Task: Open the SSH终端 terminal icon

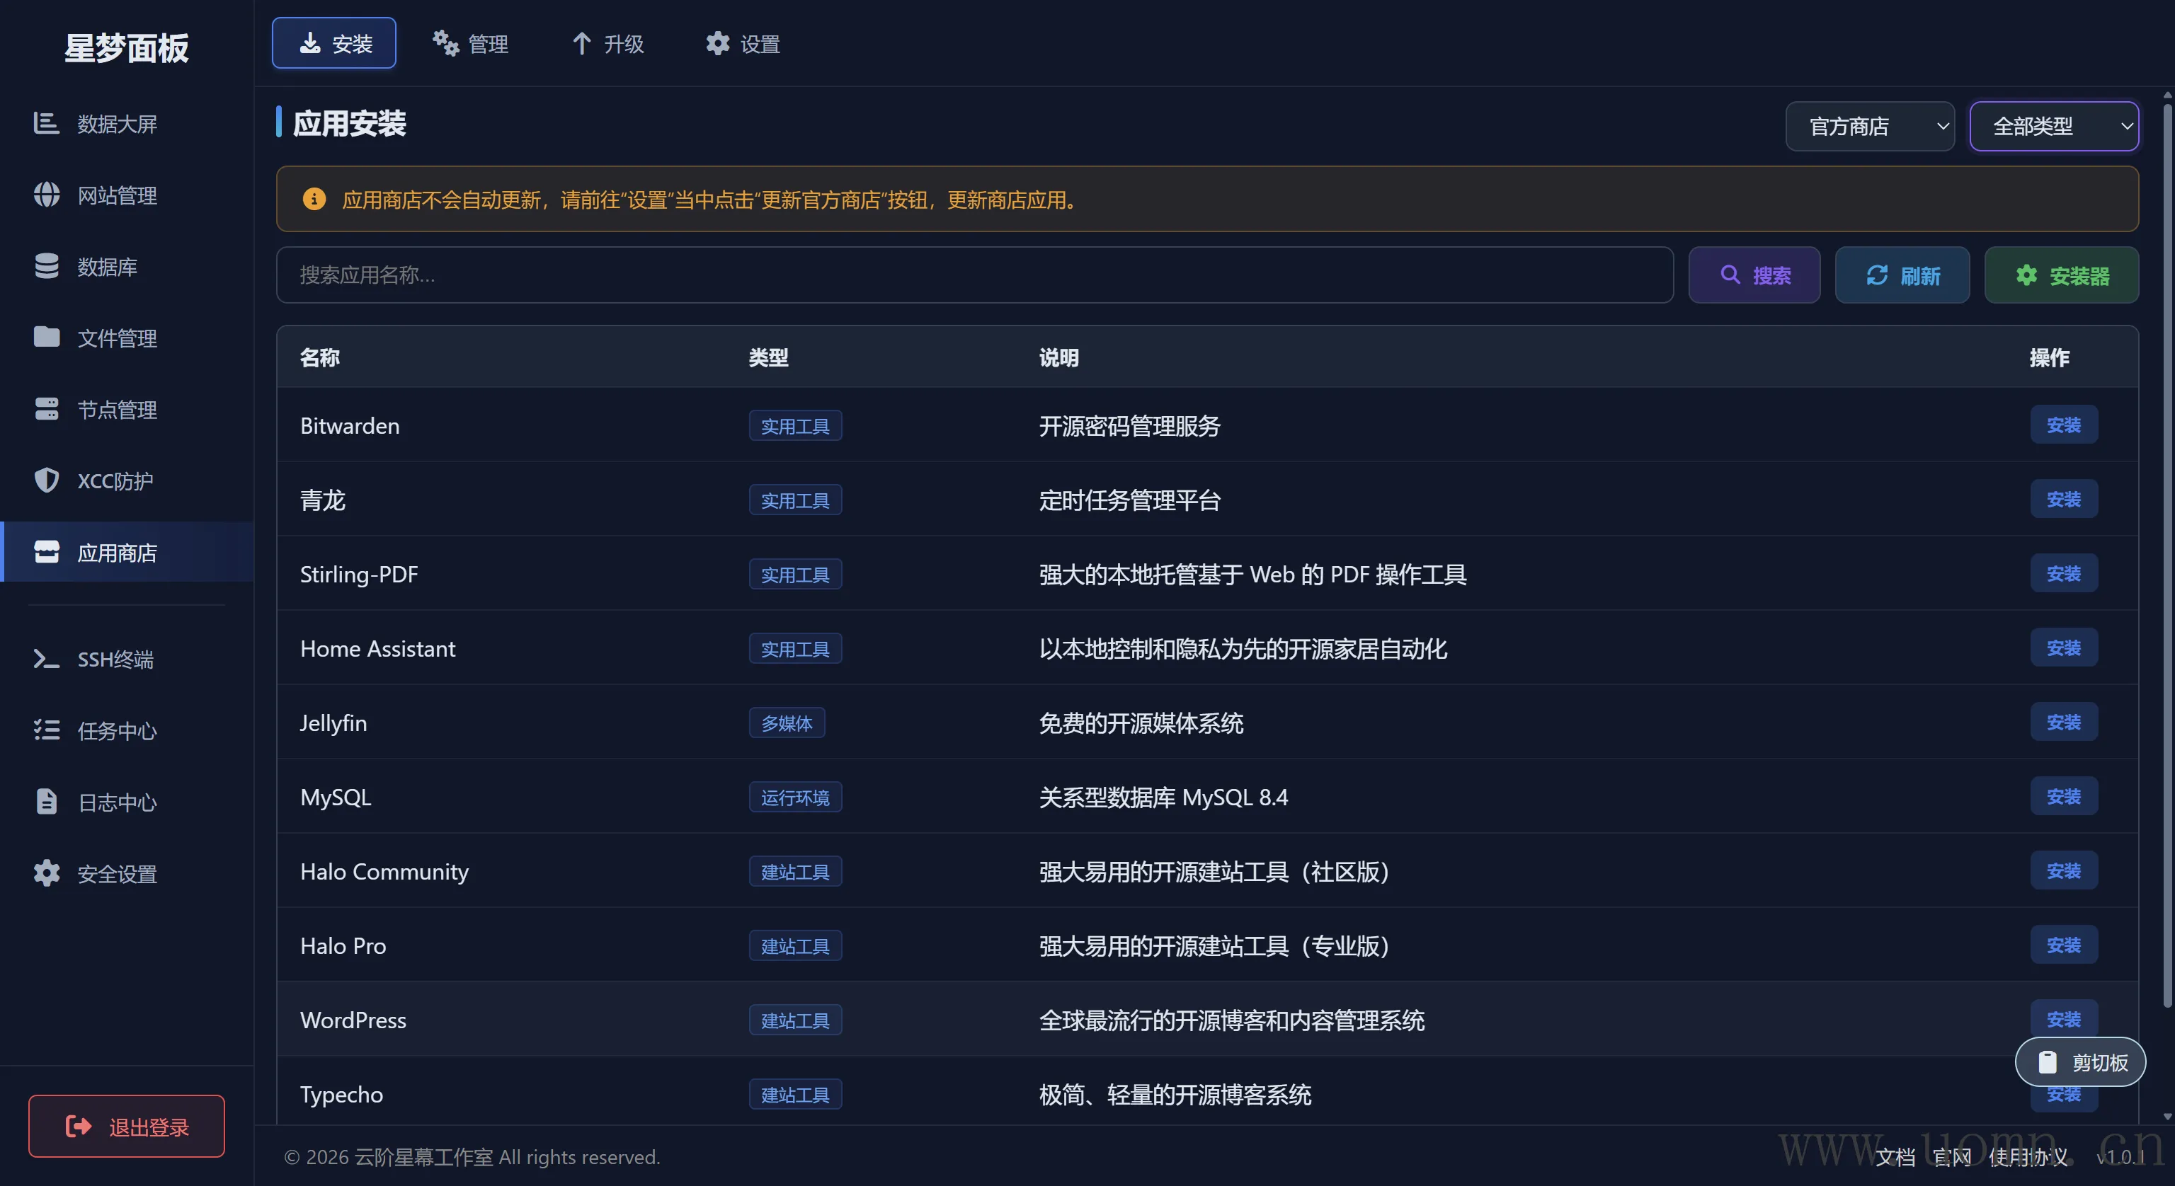Action: click(47, 658)
